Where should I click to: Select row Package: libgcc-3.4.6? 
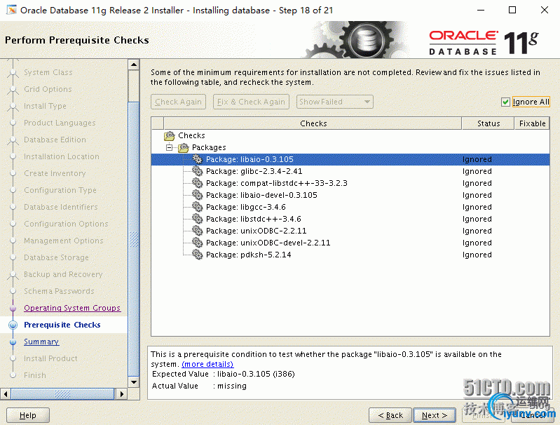(350, 207)
